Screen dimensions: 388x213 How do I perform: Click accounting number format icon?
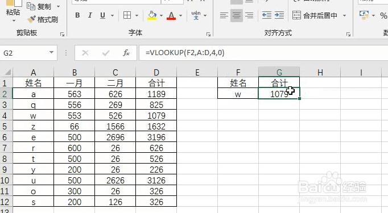(x=364, y=15)
